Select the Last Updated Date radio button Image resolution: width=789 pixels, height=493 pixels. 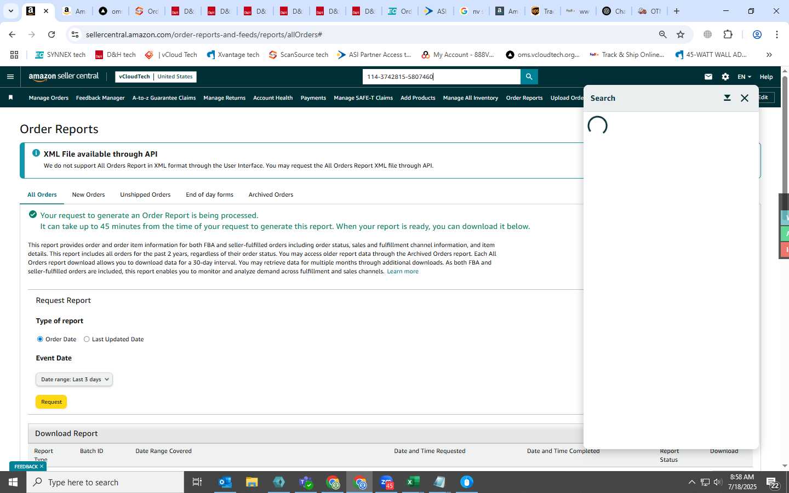coord(87,339)
